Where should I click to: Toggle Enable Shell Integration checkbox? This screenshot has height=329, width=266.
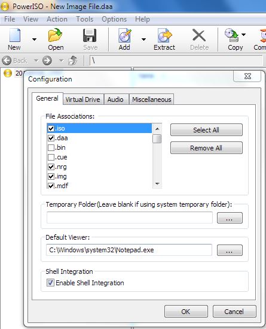click(x=50, y=283)
